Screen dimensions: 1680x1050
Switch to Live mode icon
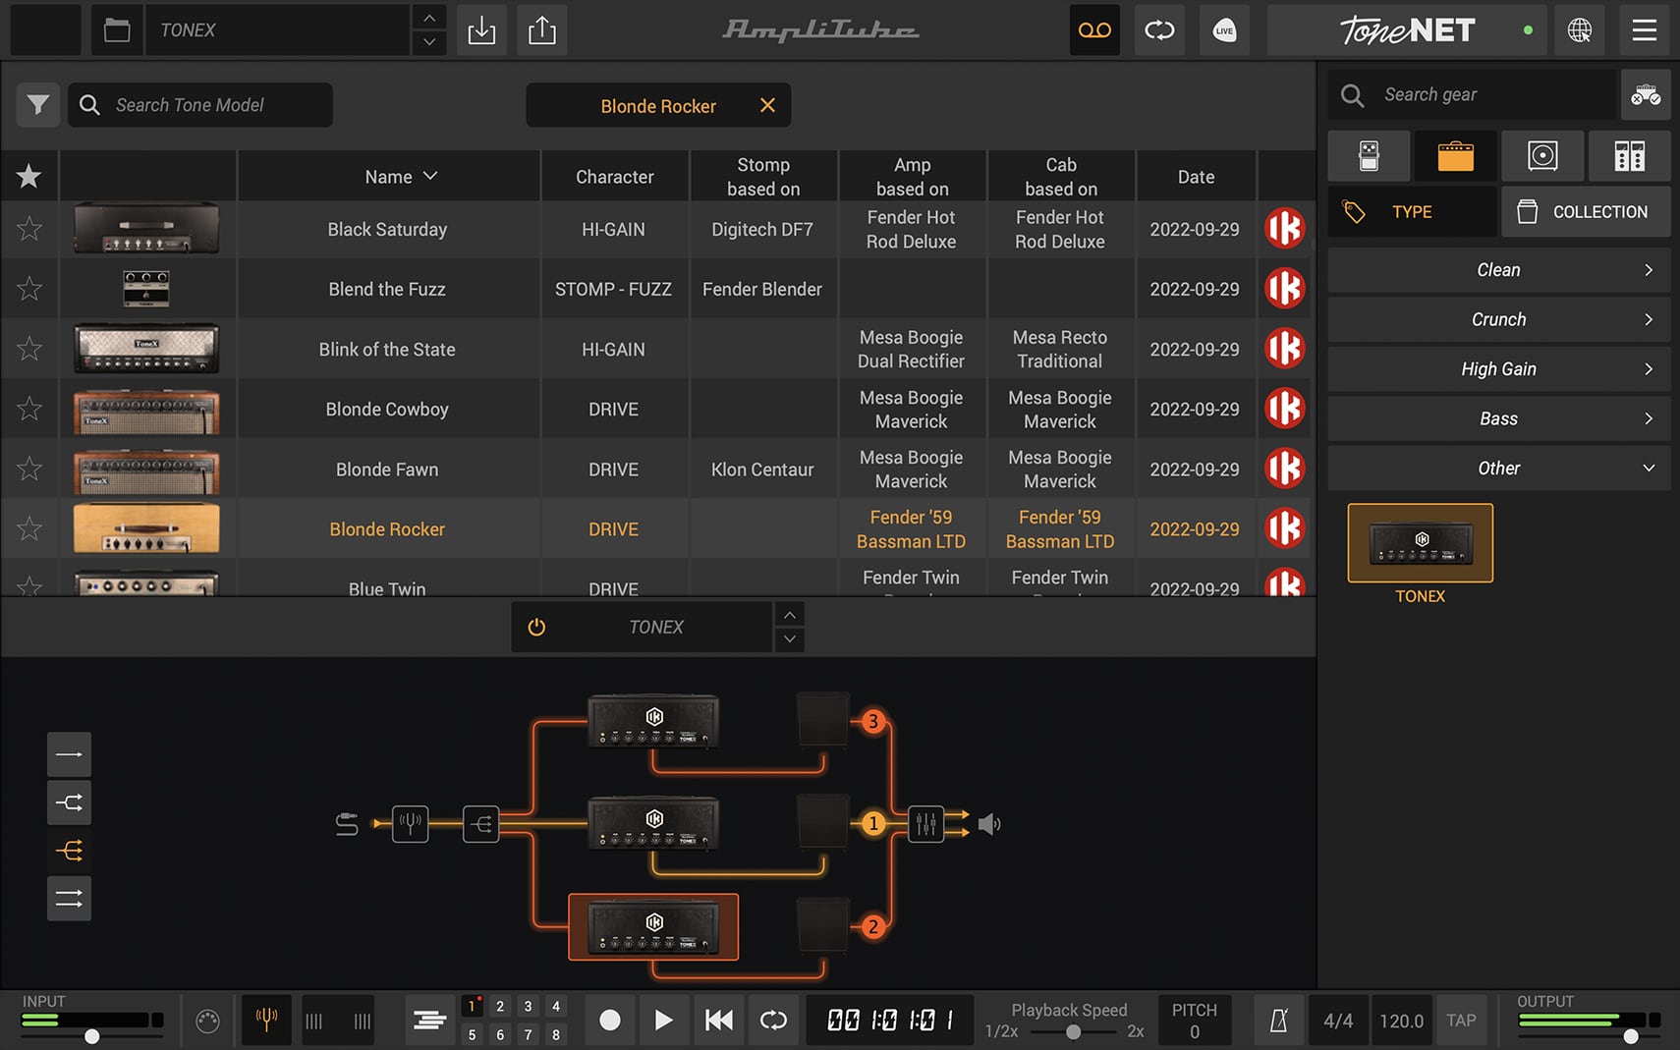coord(1224,30)
